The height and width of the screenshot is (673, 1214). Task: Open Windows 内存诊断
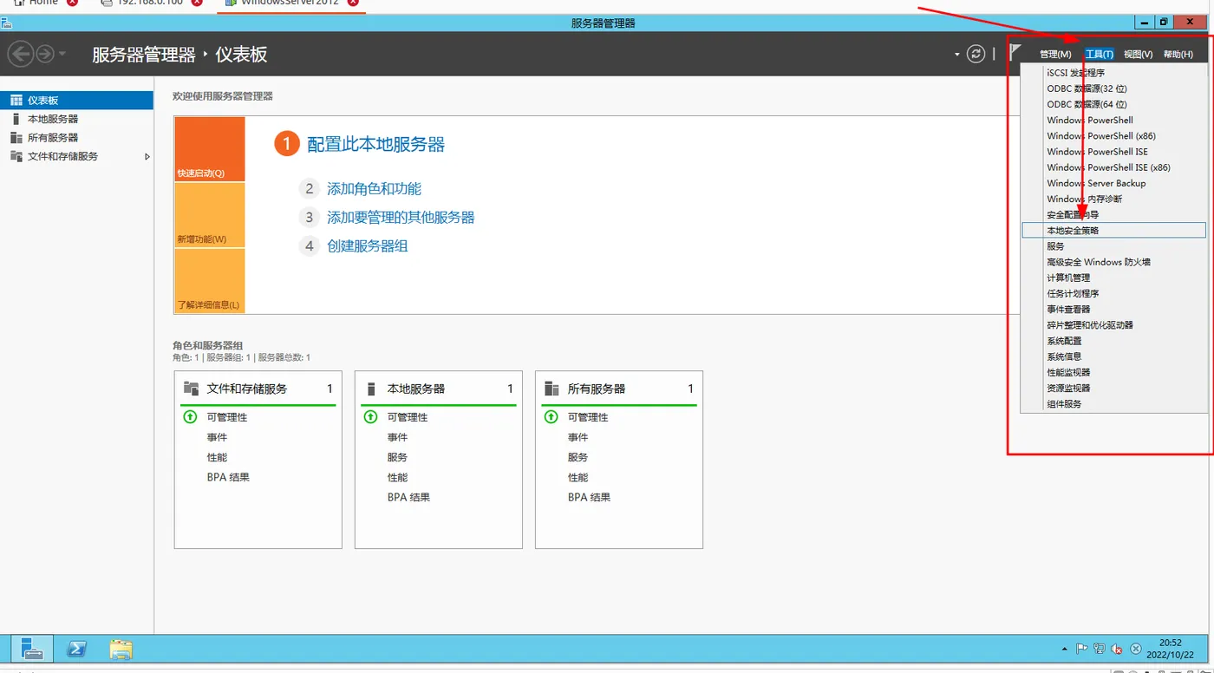pyautogui.click(x=1113, y=199)
